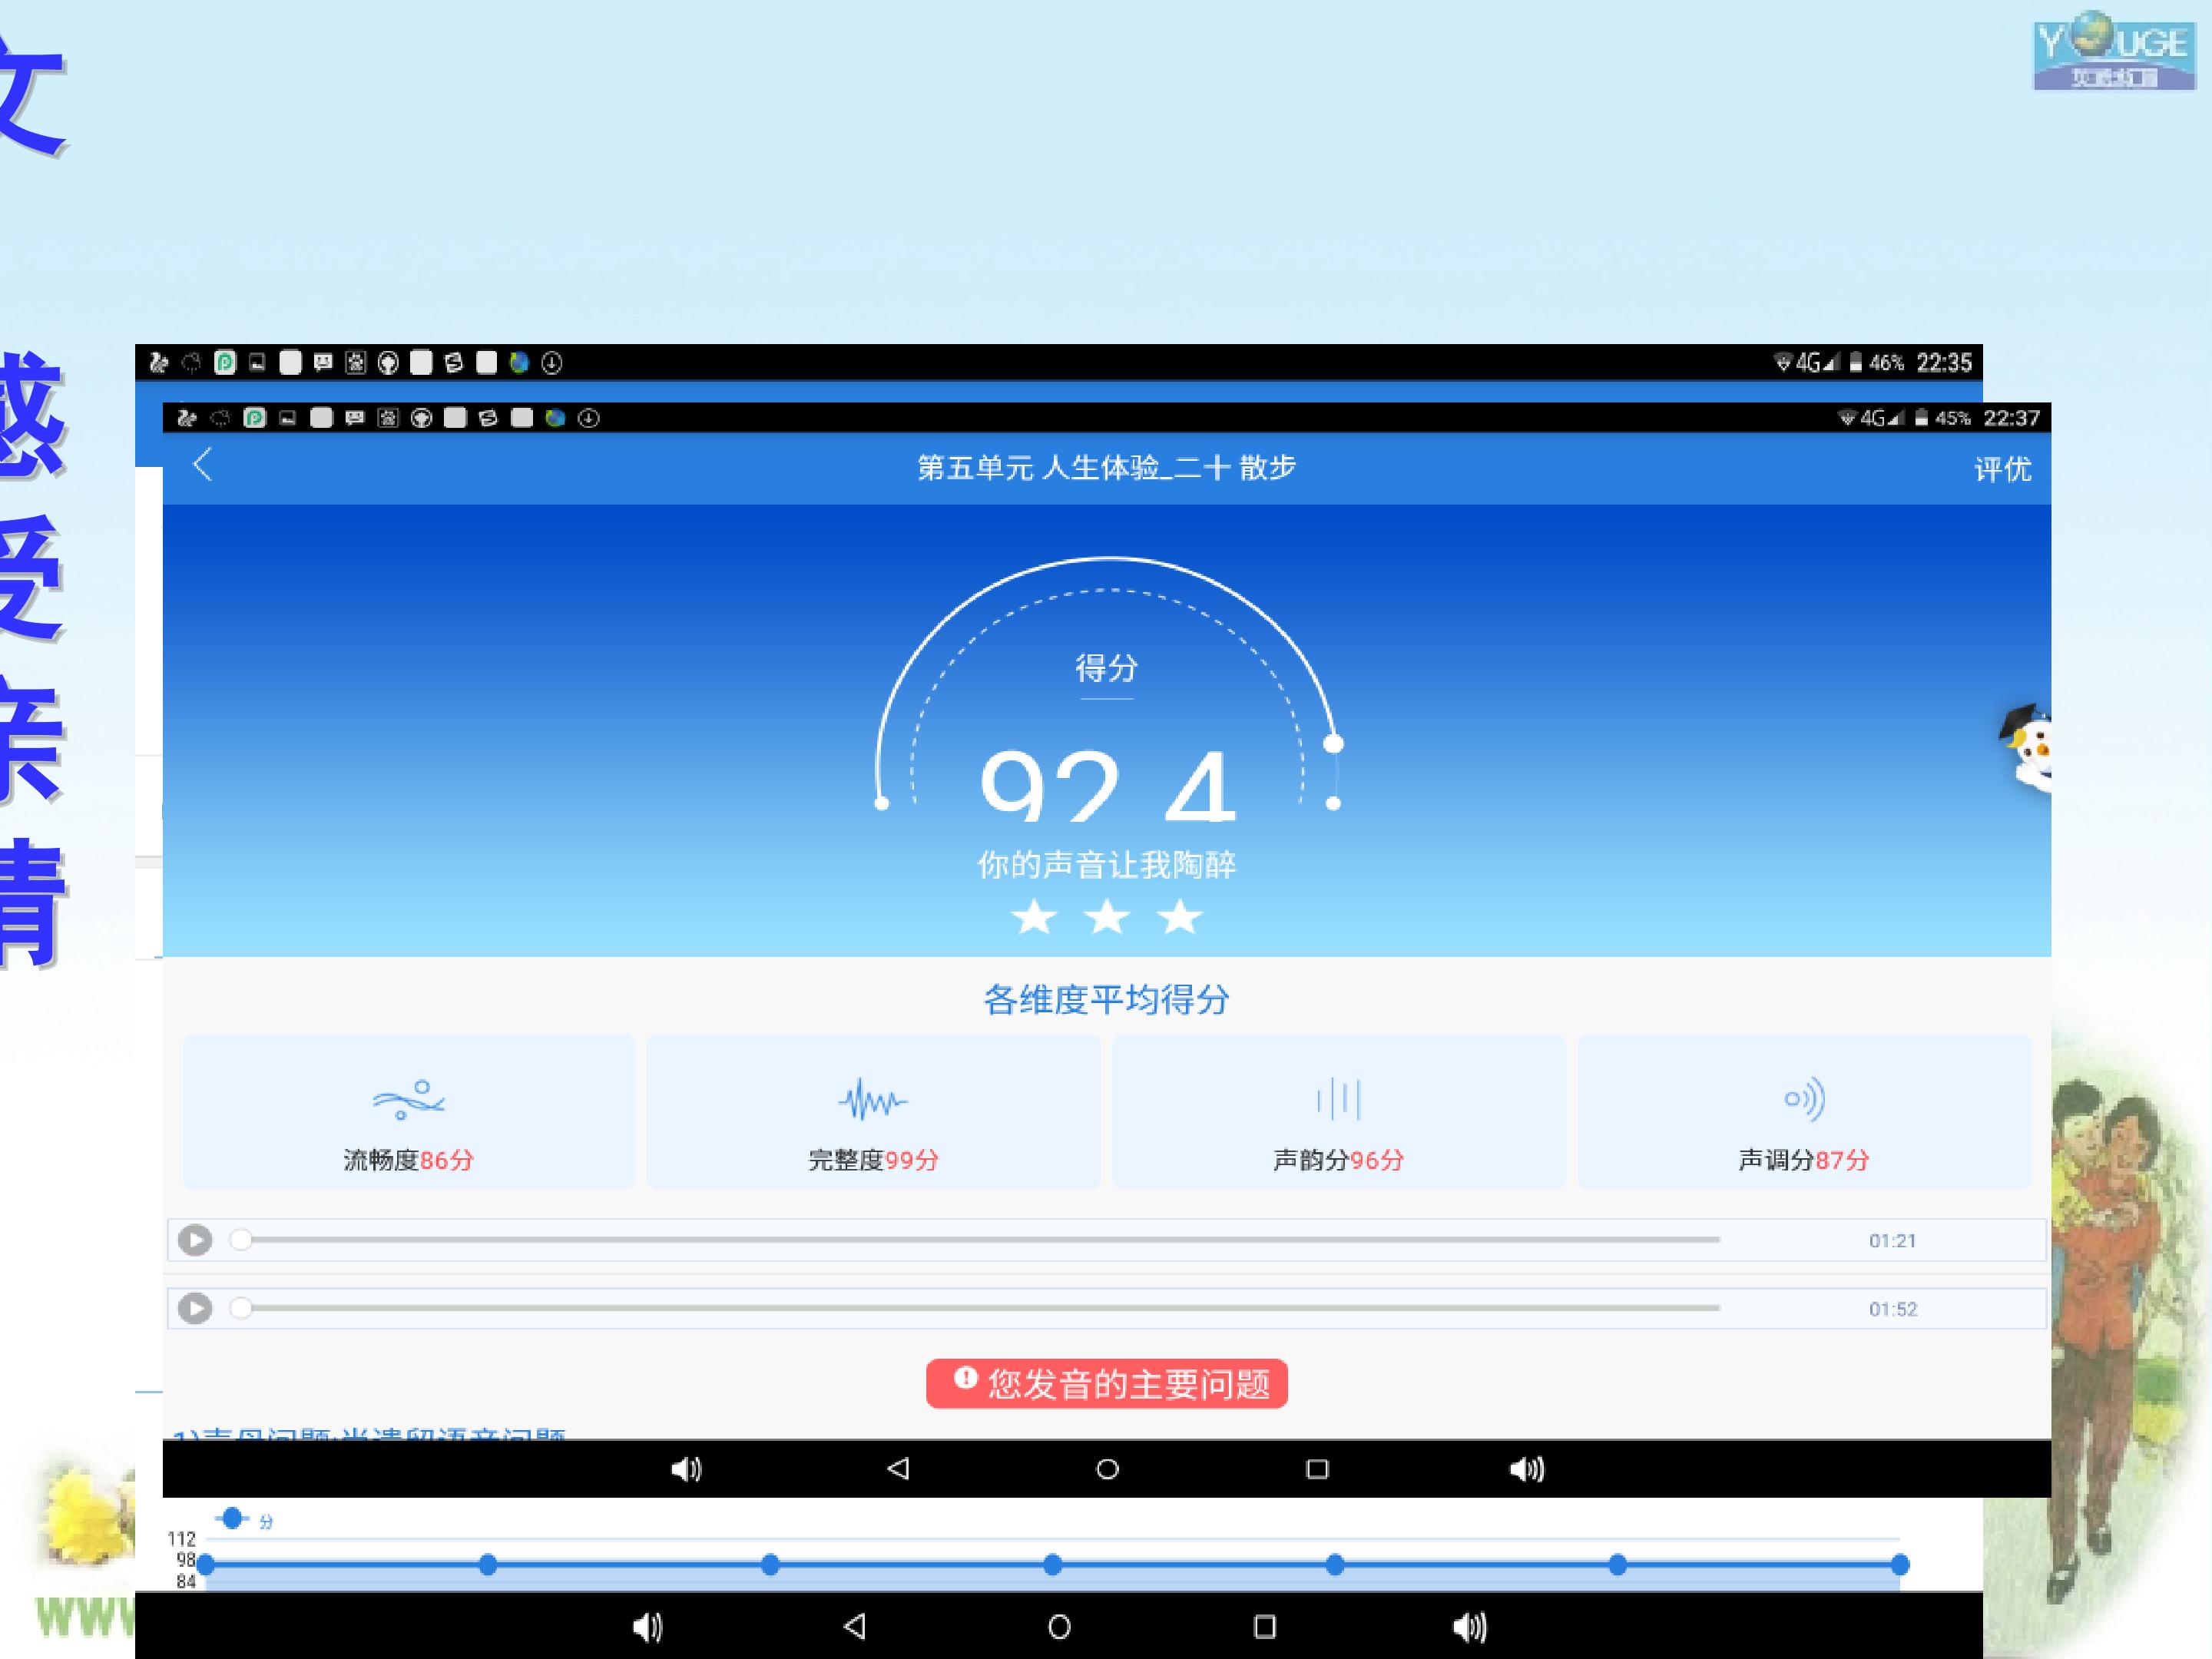The image size is (2212, 1659).
Task: Click the 各维度平均得分 heading
Action: point(1107,999)
